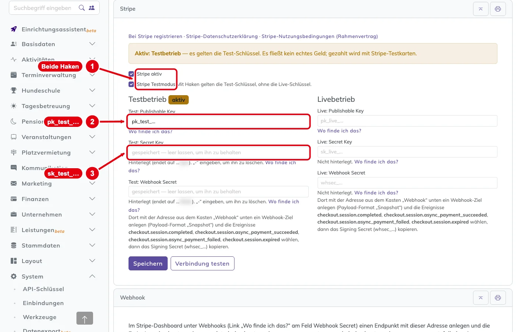Focus the Live Publishable Key field
This screenshot has height=332, width=517.
tap(407, 121)
